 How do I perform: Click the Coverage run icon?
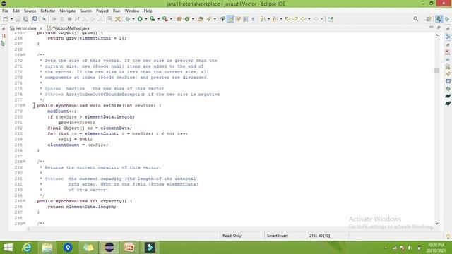point(153,19)
